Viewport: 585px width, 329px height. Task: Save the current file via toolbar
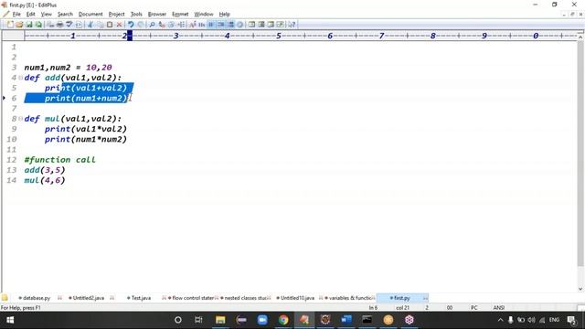pyautogui.click(x=28, y=25)
